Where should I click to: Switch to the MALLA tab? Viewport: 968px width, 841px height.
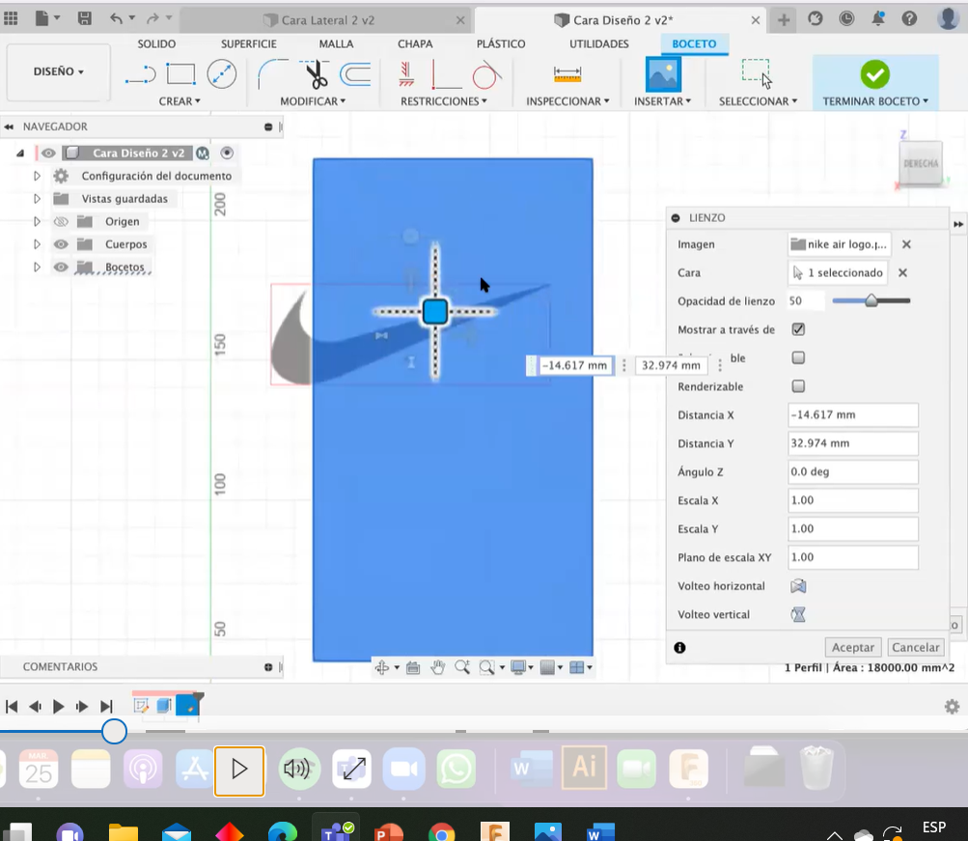coord(337,43)
